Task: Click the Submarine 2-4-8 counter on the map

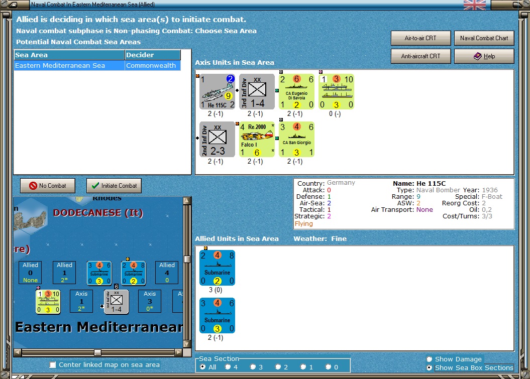Action: tap(134, 273)
